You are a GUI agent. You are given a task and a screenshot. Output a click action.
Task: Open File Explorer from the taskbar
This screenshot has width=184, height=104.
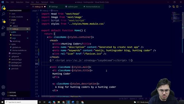click(x=59, y=102)
